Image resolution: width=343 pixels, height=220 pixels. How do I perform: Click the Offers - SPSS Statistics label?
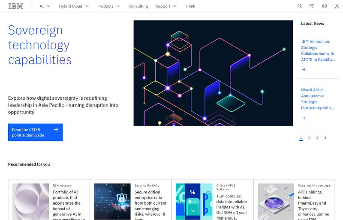pos(226,187)
